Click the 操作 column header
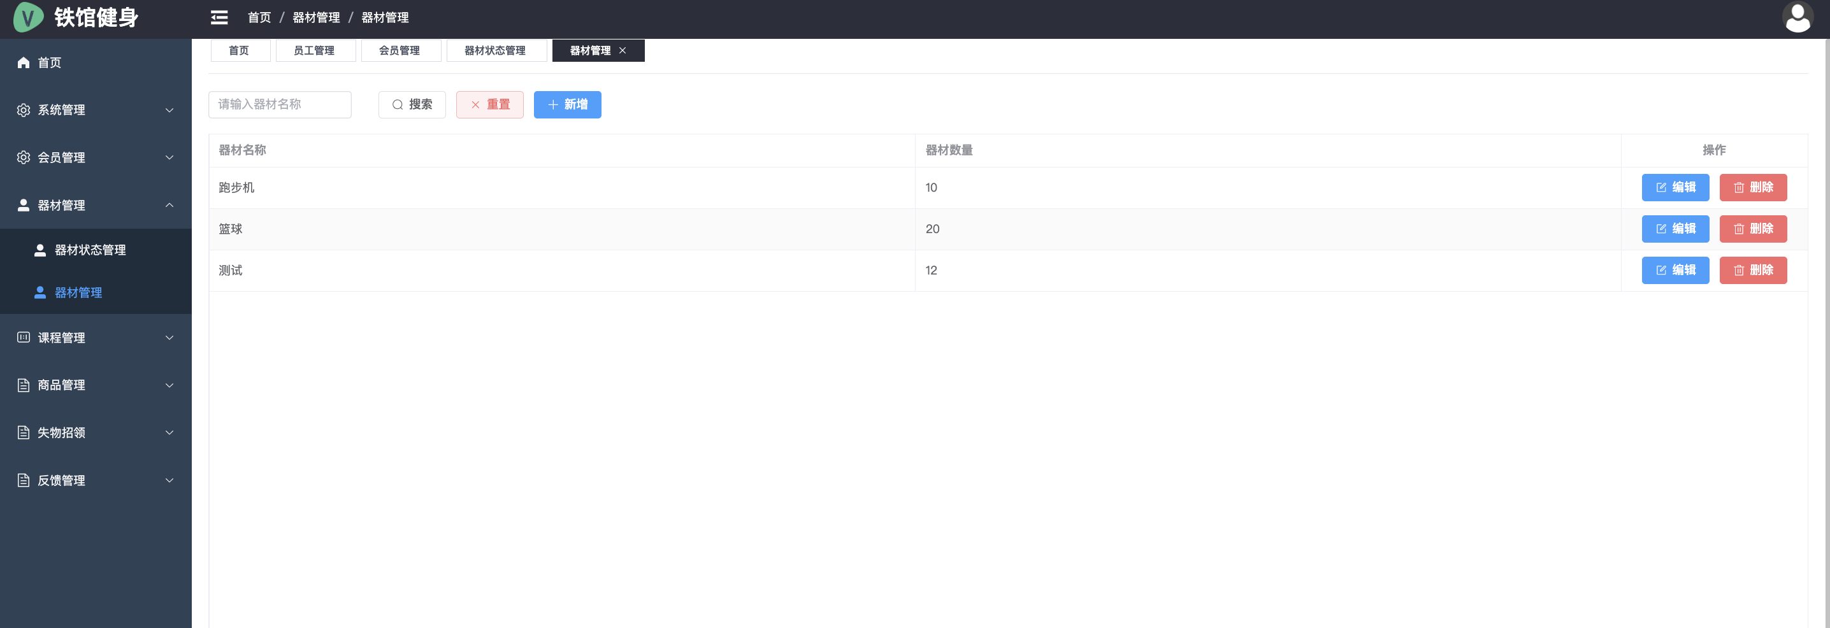This screenshot has height=628, width=1830. 1714,150
